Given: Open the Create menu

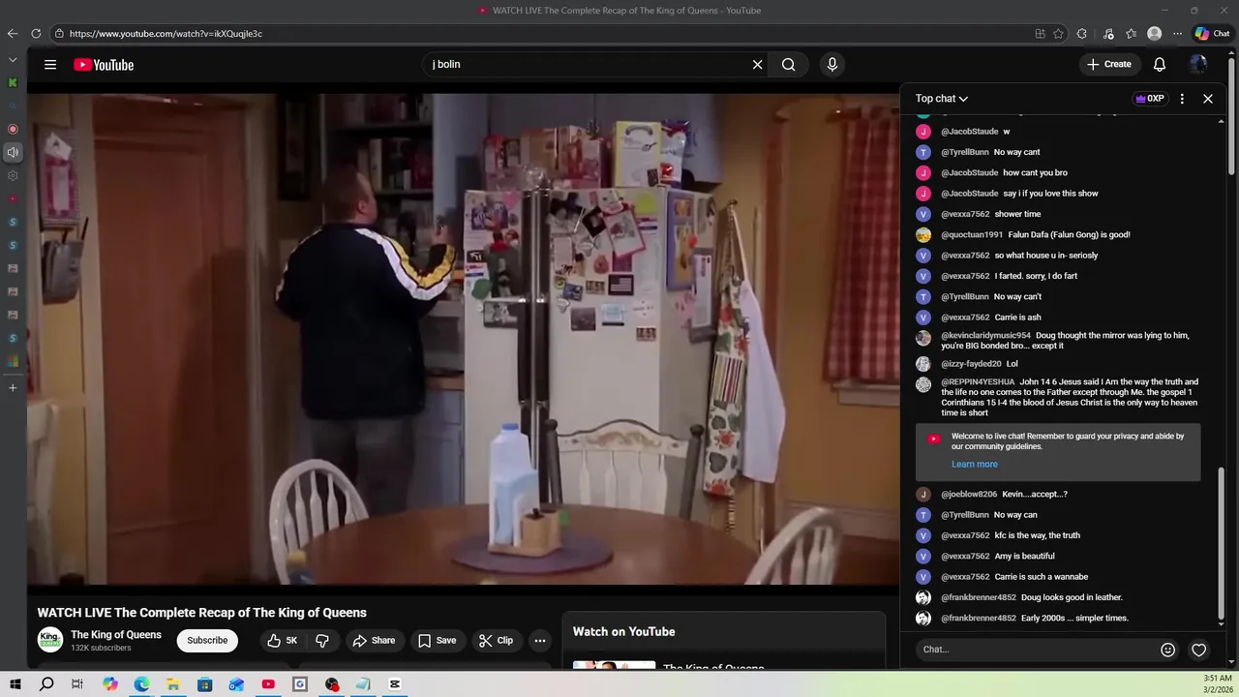Looking at the screenshot, I should click(x=1108, y=65).
